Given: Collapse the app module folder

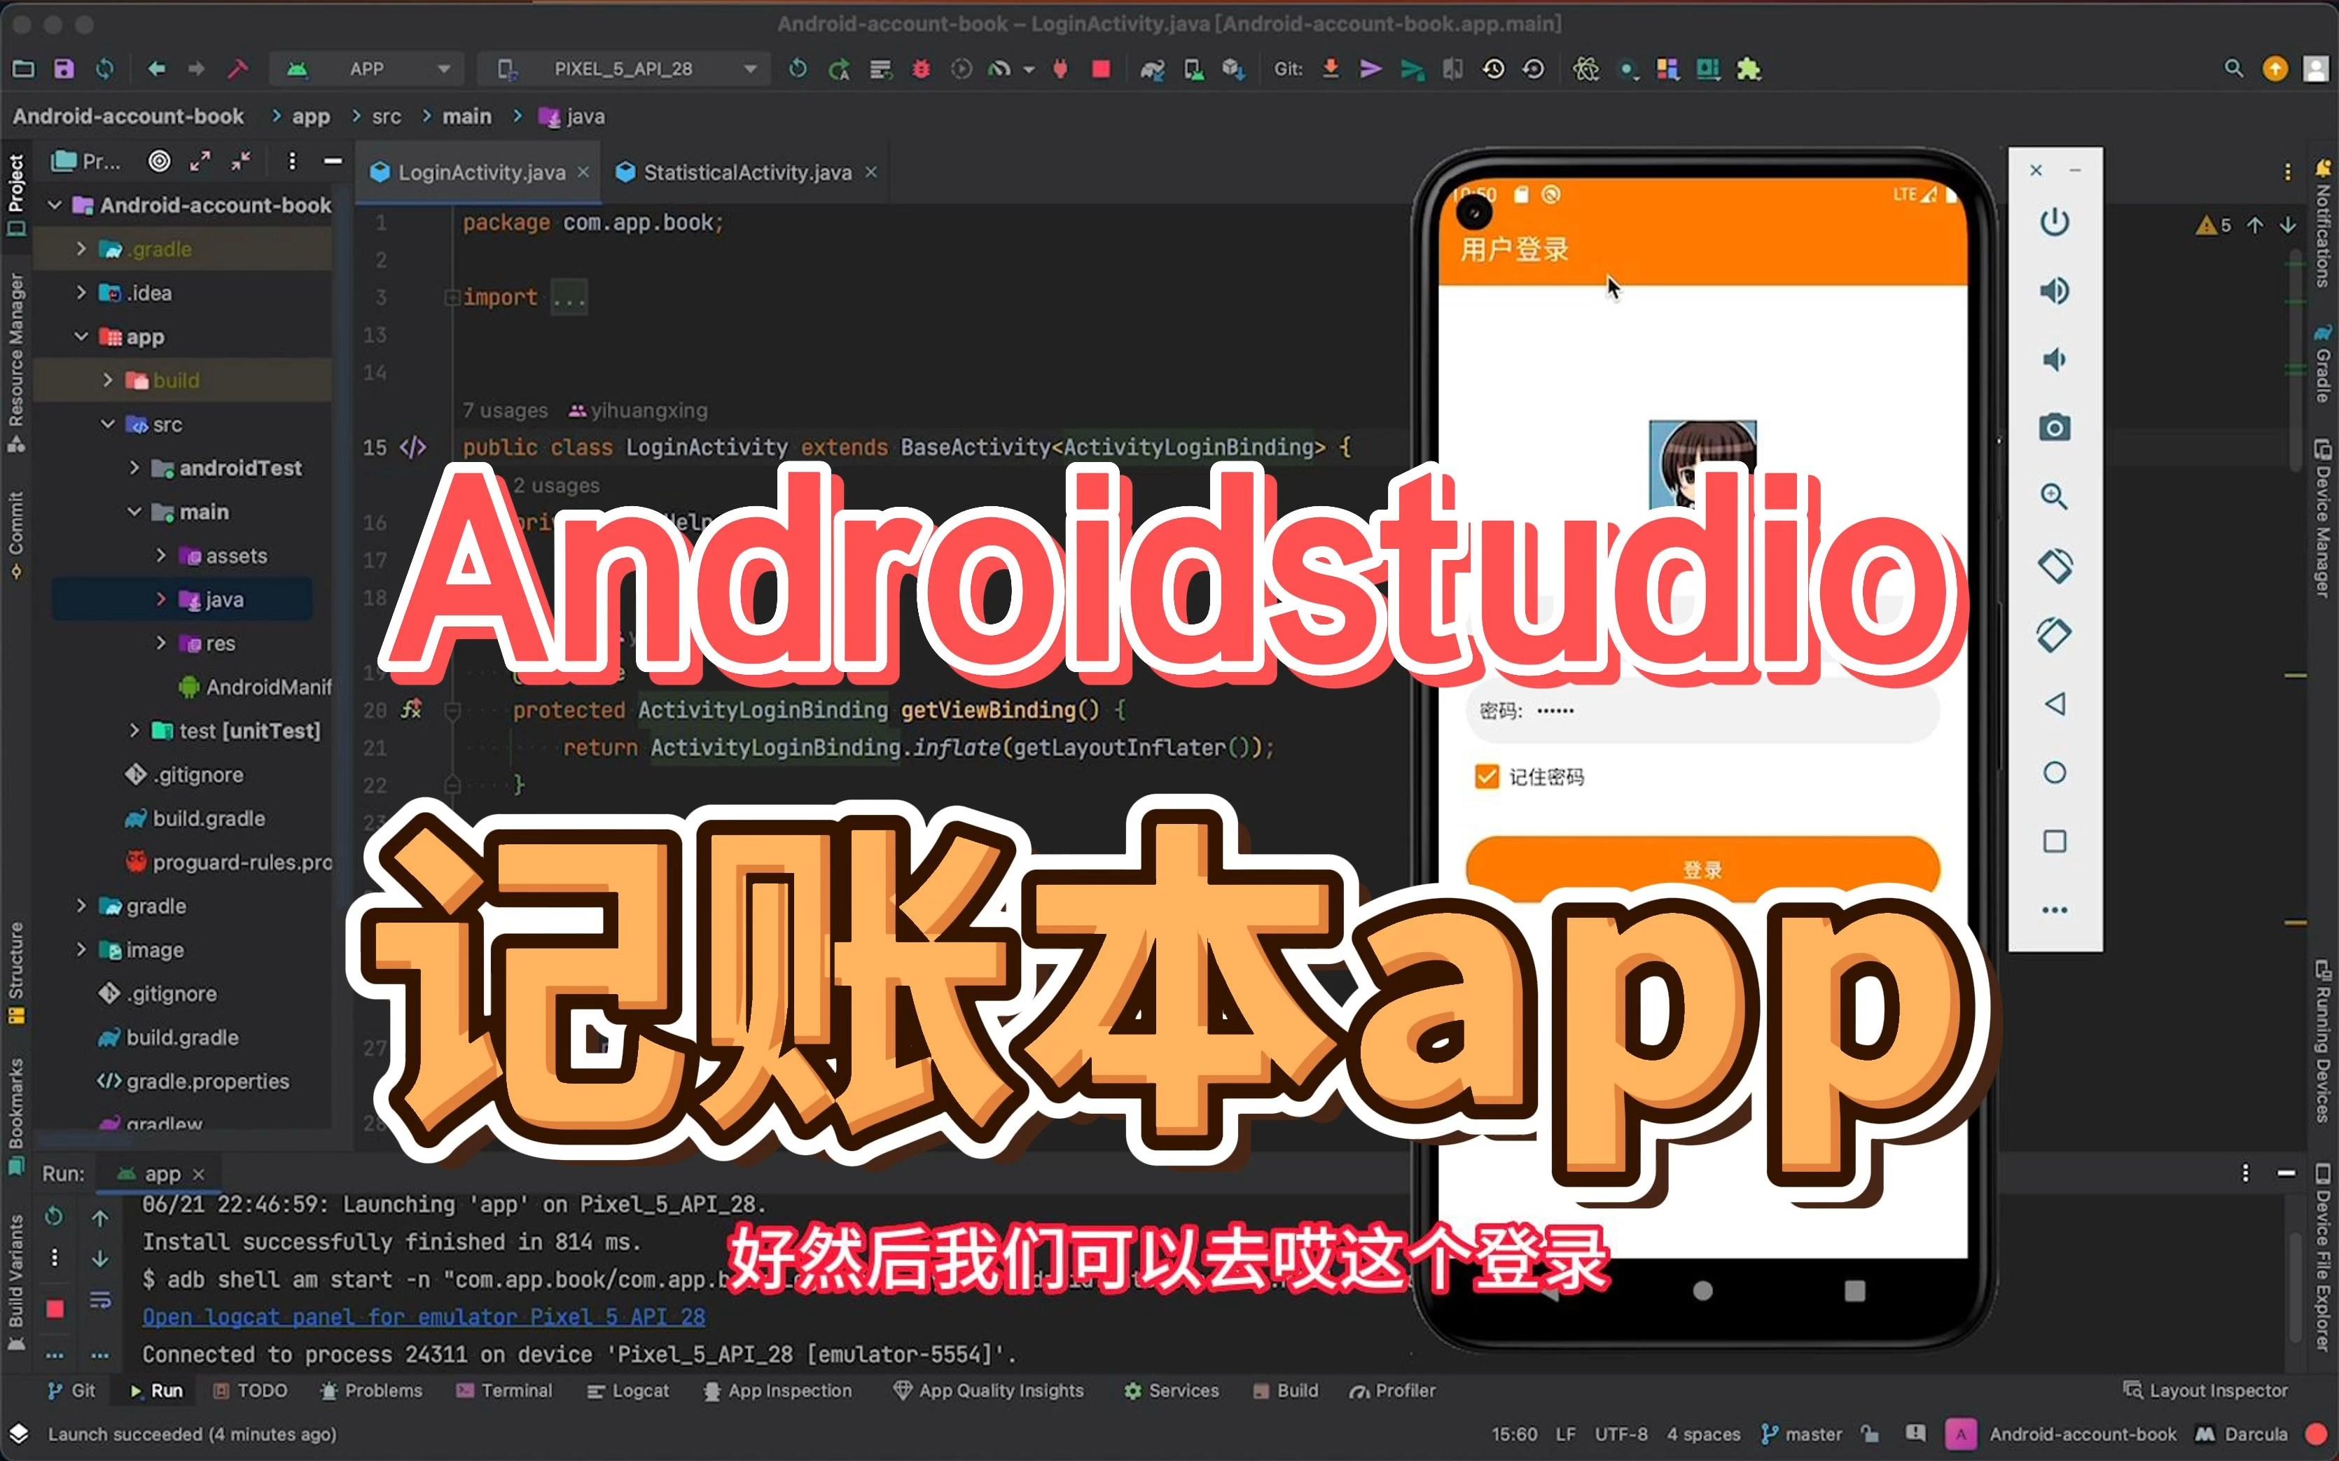Looking at the screenshot, I should point(81,336).
